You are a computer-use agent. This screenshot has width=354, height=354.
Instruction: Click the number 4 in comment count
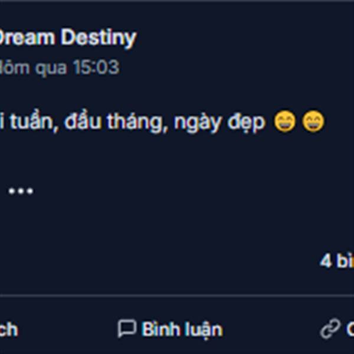point(326,261)
